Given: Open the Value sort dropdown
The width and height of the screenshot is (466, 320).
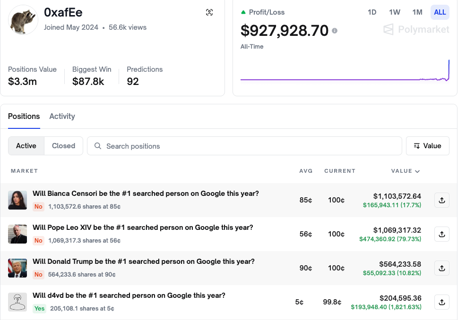Looking at the screenshot, I should 427,146.
